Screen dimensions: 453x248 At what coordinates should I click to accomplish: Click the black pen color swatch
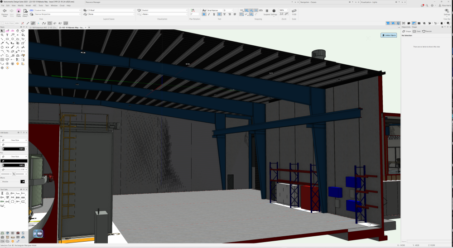[14, 161]
